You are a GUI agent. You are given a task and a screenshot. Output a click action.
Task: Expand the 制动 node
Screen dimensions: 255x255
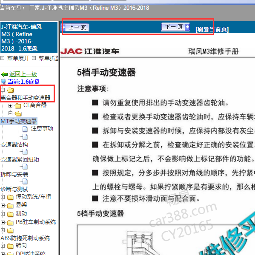pyautogui.click(x=3, y=214)
